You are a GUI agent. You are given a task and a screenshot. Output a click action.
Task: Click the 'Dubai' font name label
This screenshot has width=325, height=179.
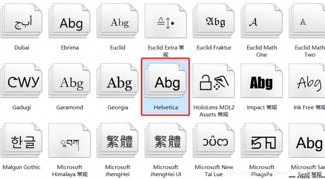(22, 48)
